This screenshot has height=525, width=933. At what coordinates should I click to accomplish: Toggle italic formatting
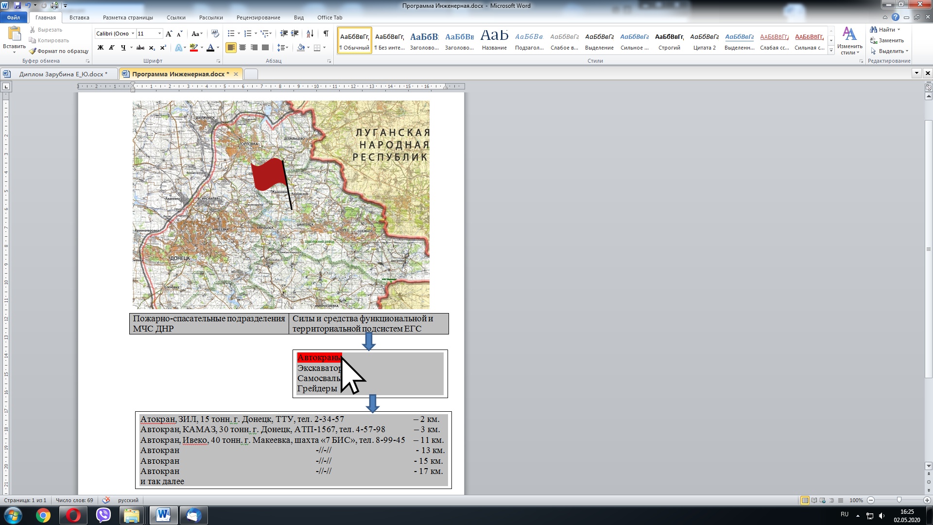pos(112,48)
